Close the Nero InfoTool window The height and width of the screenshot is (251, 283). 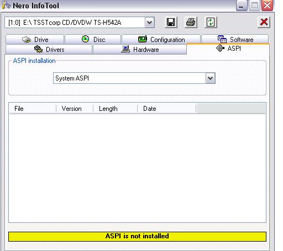tap(267, 6)
